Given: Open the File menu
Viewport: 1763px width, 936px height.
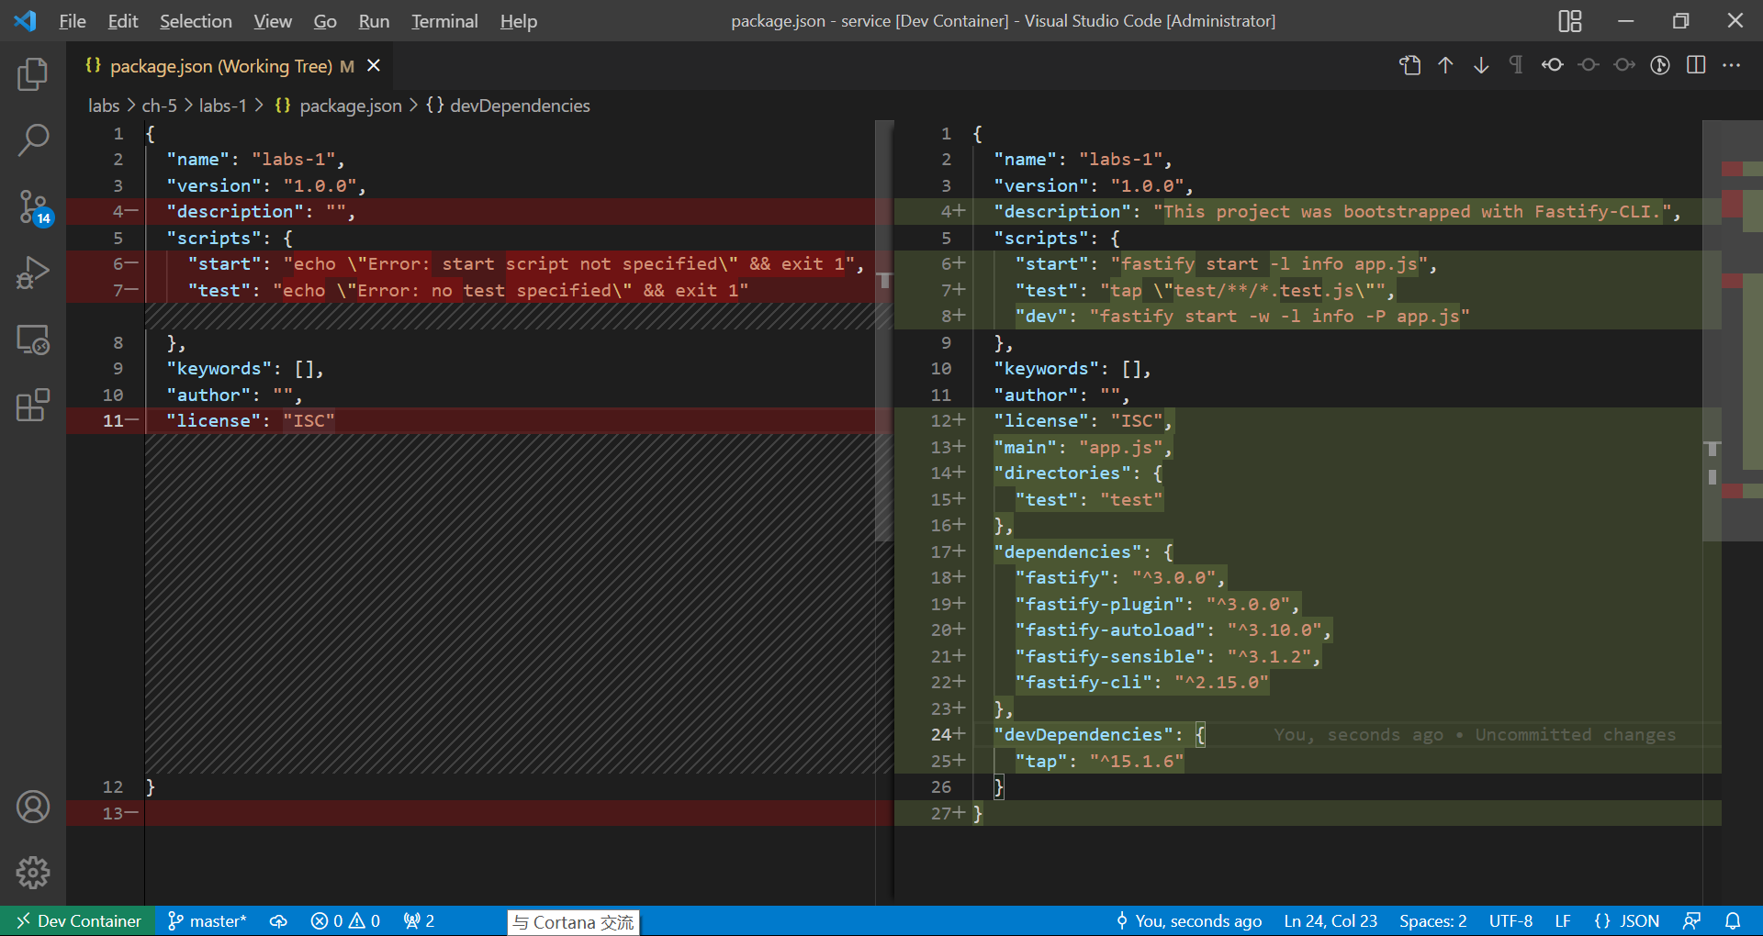Looking at the screenshot, I should pos(73,21).
